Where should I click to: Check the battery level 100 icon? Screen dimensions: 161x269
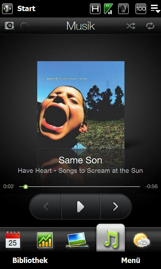point(141,9)
